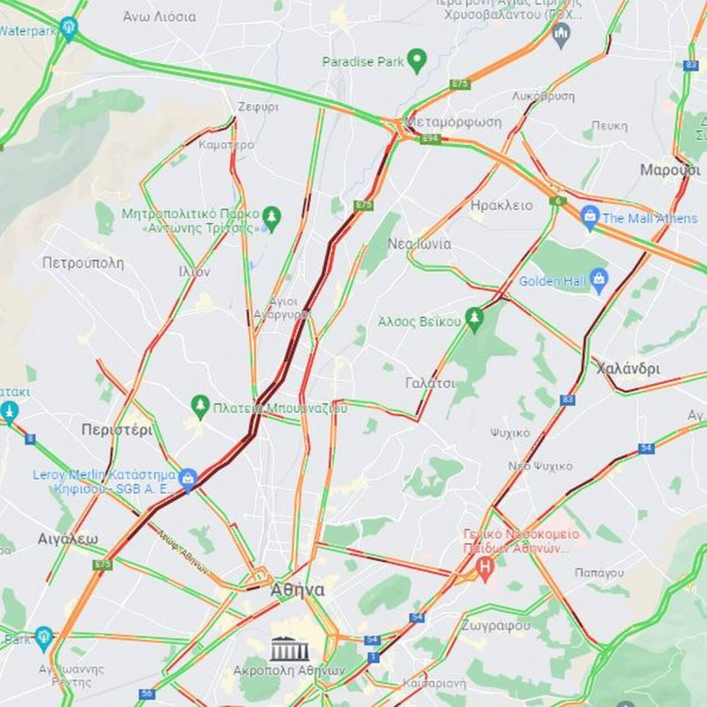Open the Waterpark teal marker

click(68, 28)
